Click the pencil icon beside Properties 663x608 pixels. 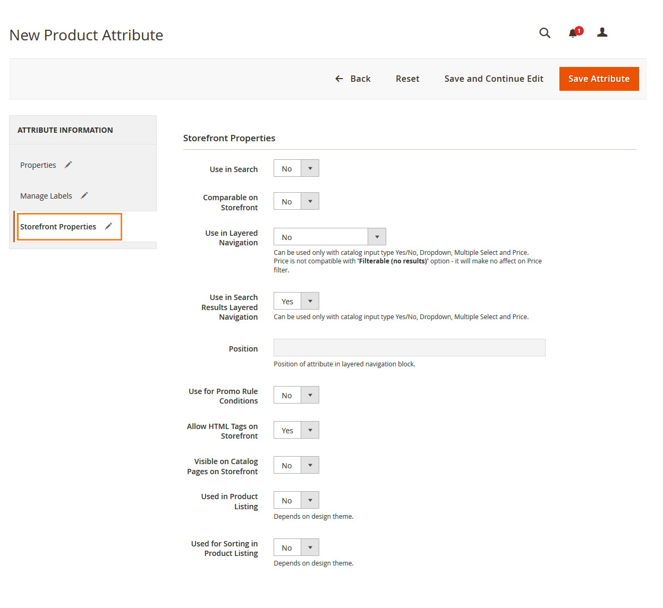point(68,165)
